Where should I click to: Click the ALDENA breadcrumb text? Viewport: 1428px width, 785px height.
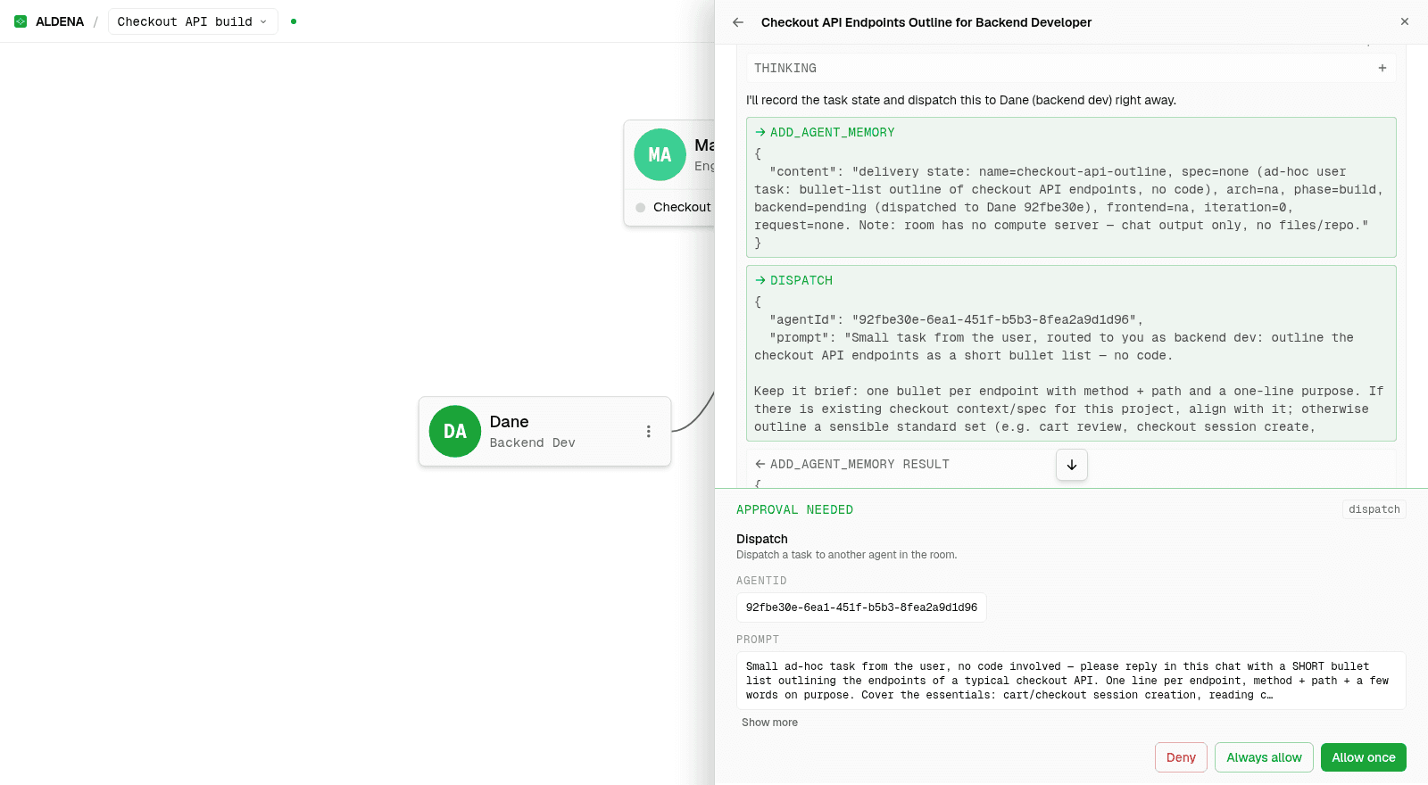point(60,21)
